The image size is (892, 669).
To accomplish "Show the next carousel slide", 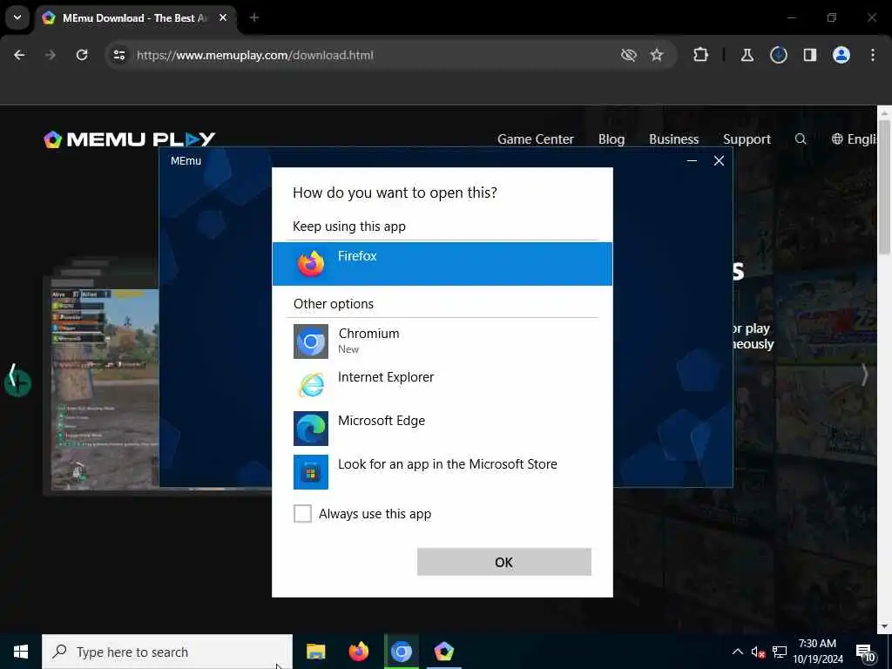I will [x=864, y=375].
